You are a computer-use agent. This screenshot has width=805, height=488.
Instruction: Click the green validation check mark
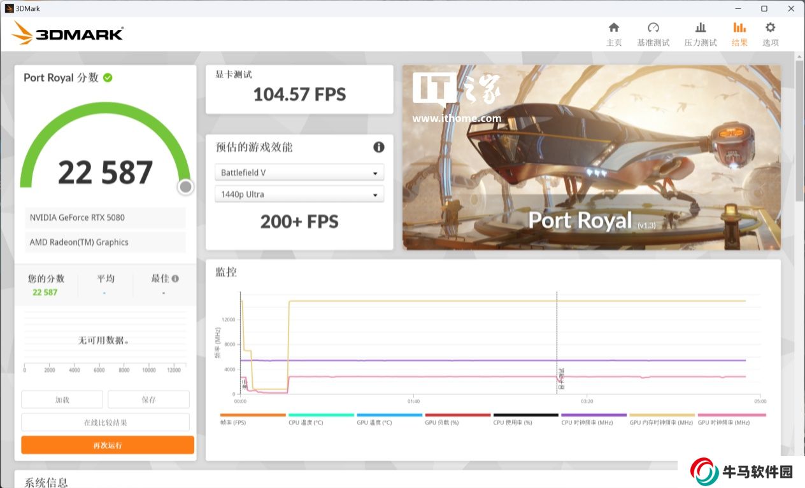(x=108, y=78)
